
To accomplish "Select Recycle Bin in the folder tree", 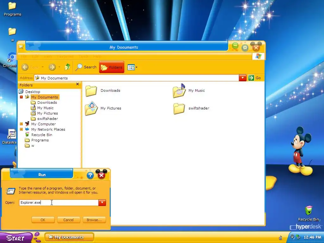I will click(41, 135).
